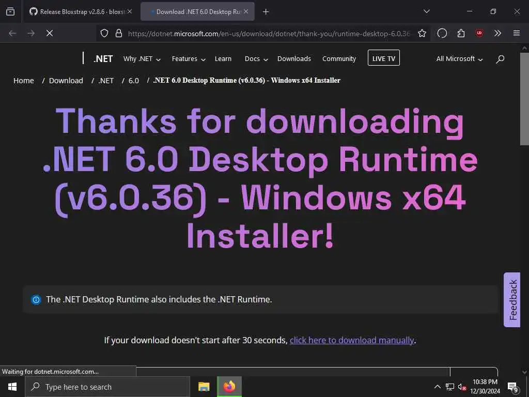Open the Learn nav item

[223, 59]
